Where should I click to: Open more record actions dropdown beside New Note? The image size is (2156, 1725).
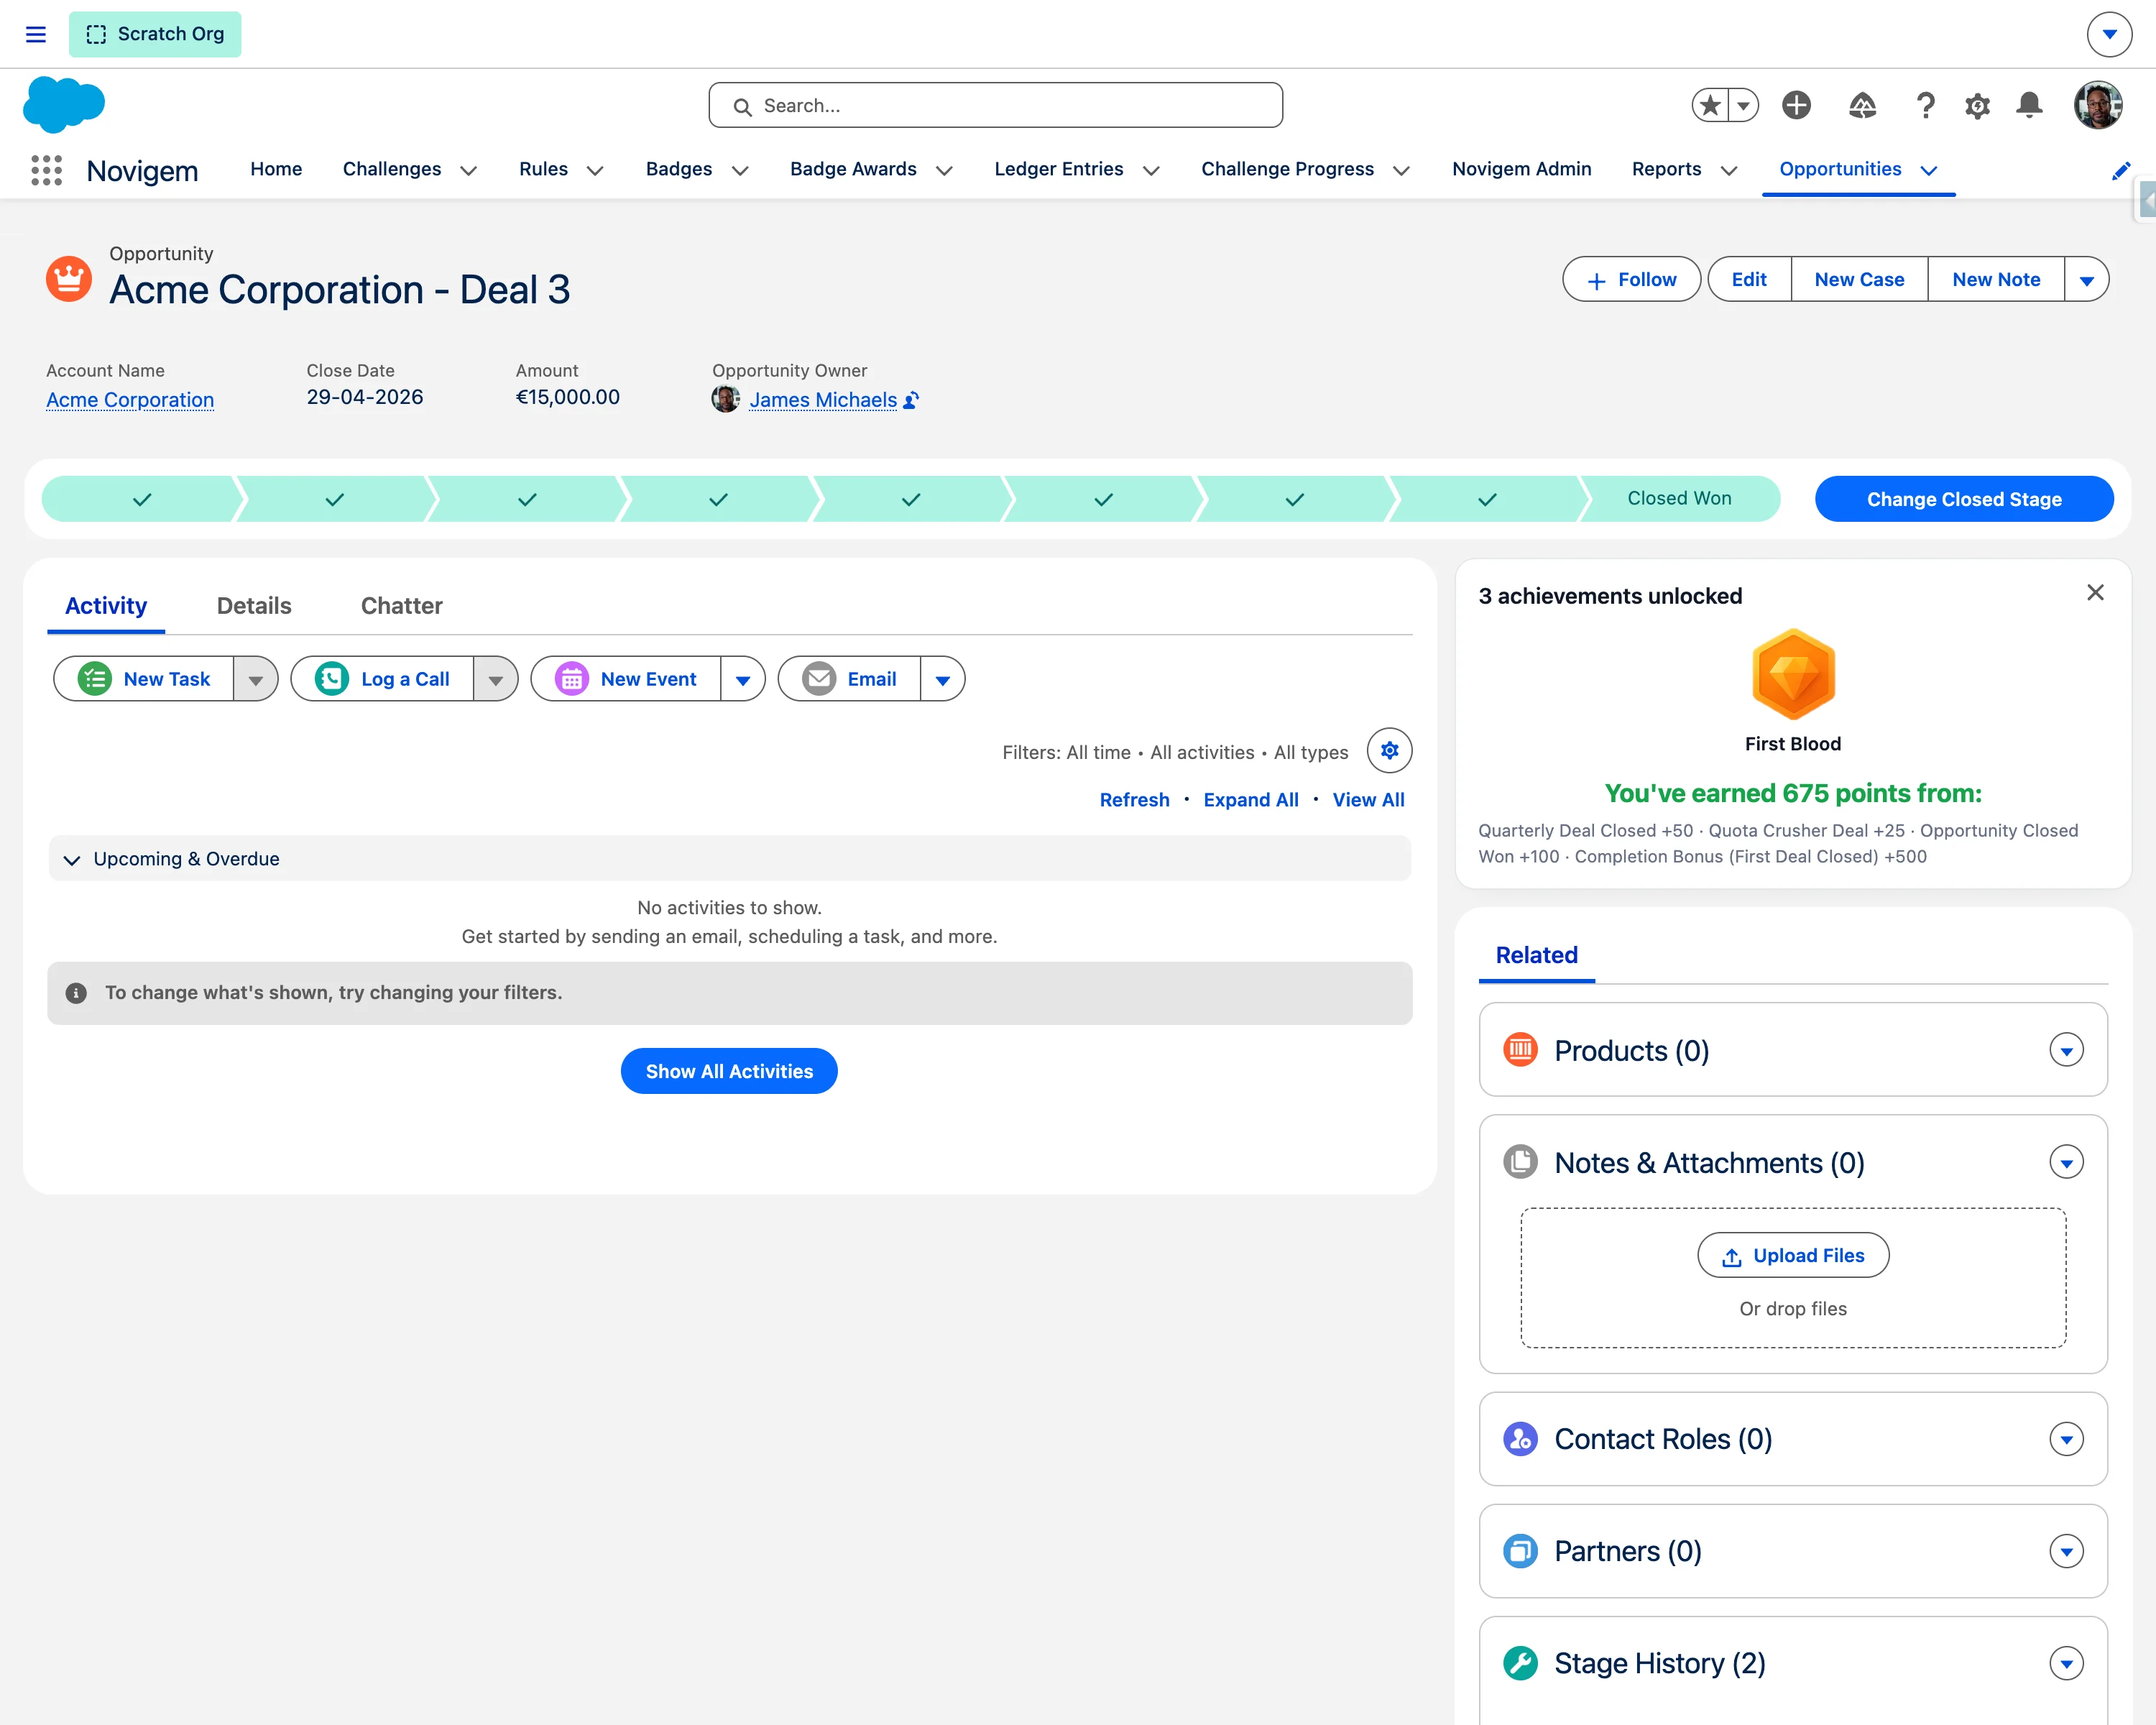coord(2087,280)
